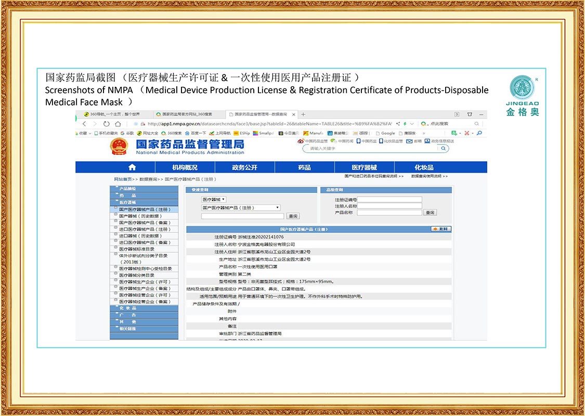Screen dimensions: 585x416
Task: Click the site search magnifier button
Action: point(443,148)
